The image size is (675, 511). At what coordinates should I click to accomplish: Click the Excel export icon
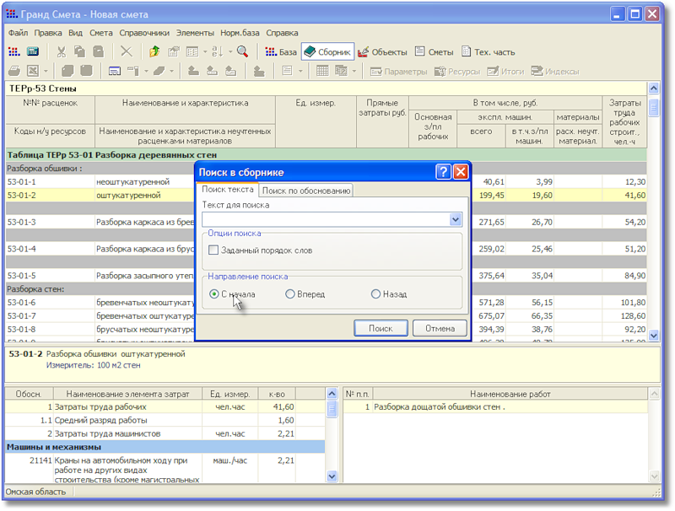33,71
